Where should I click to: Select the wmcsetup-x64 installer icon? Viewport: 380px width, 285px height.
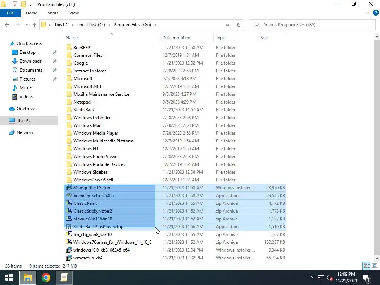point(69,258)
